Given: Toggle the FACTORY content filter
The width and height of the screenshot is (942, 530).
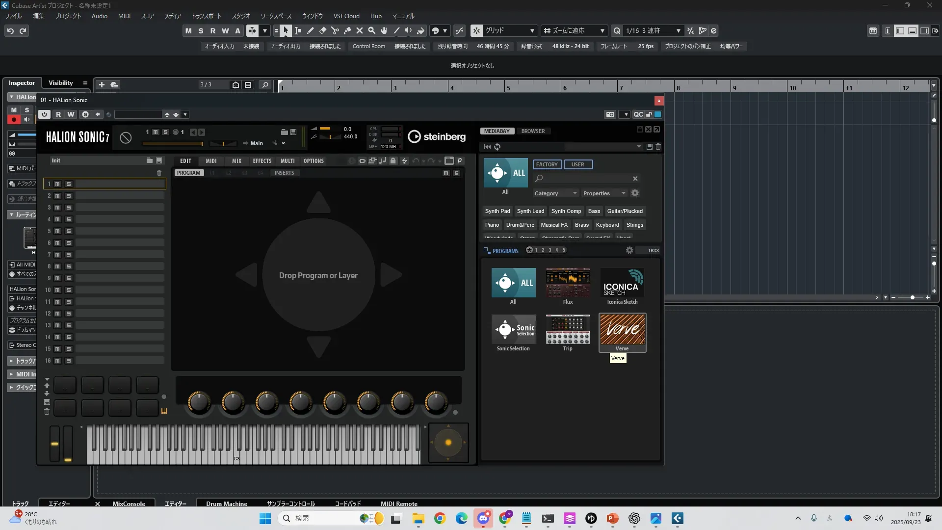Looking at the screenshot, I should 547,164.
